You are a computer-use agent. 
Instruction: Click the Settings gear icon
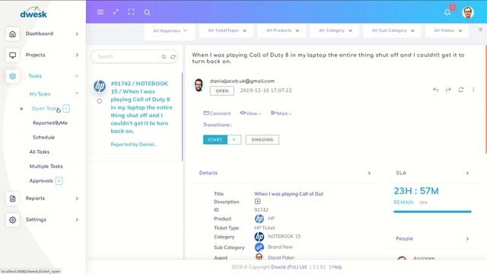click(x=12, y=220)
